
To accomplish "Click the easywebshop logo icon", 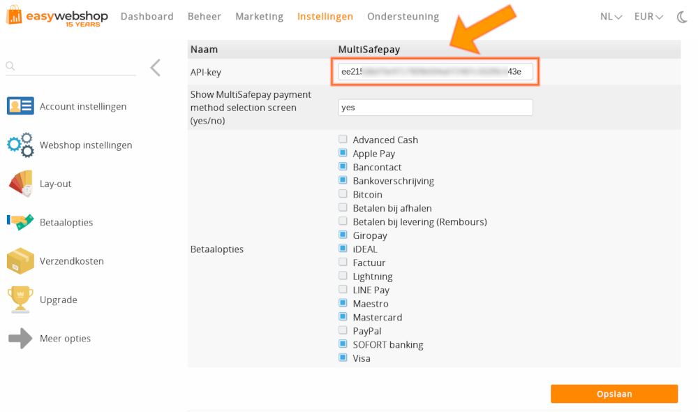I will click(14, 17).
